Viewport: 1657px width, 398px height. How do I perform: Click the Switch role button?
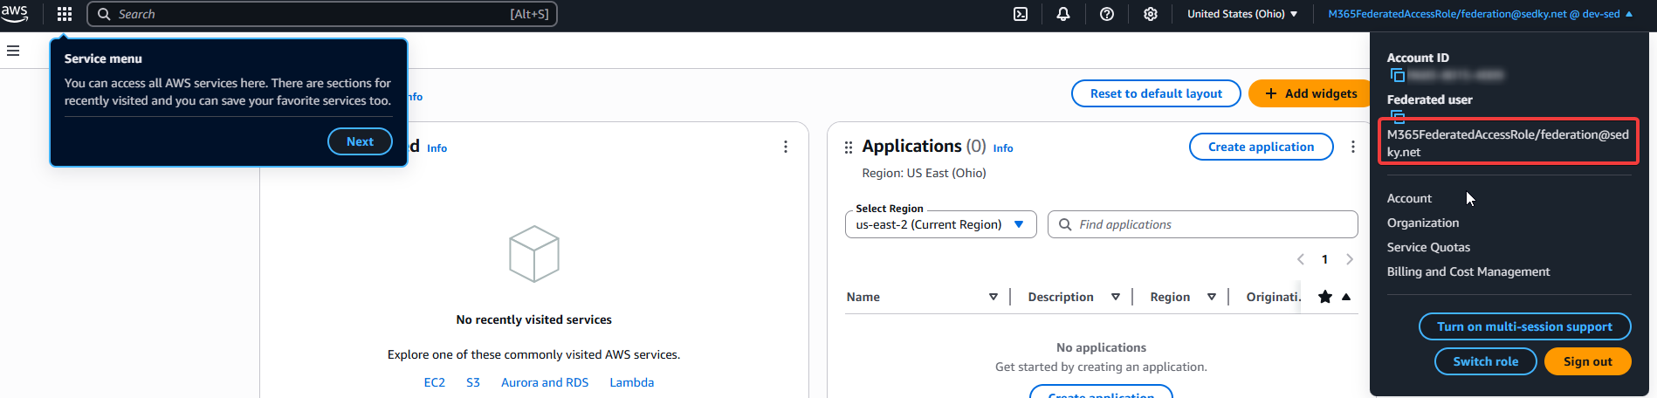pos(1485,361)
